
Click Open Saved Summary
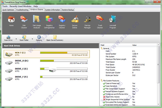[x=55, y=38]
